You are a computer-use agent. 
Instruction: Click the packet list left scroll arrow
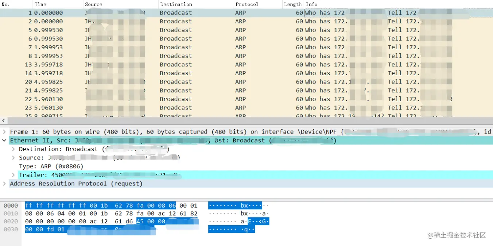(x=4, y=121)
